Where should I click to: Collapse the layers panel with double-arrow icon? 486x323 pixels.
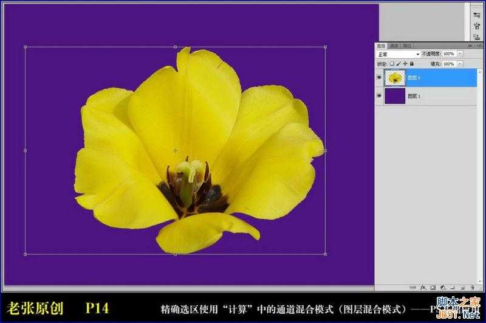click(470, 46)
